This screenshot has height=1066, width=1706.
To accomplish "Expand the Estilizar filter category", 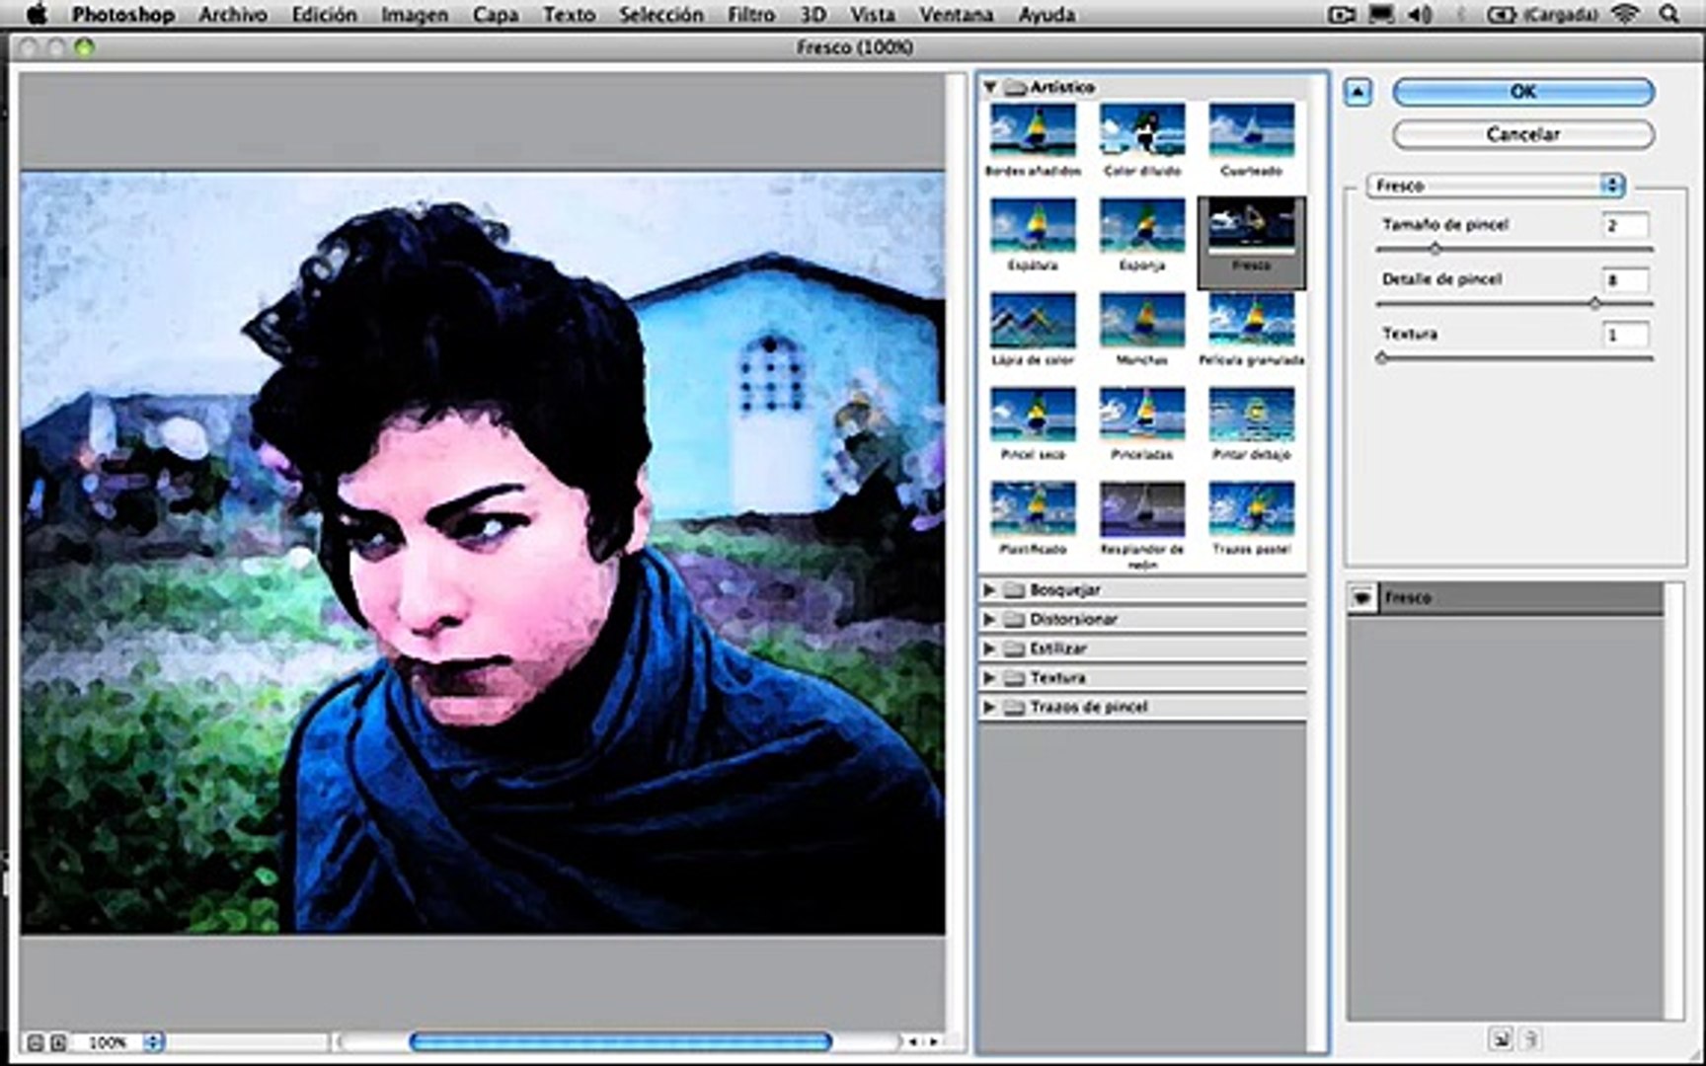I will pos(989,648).
